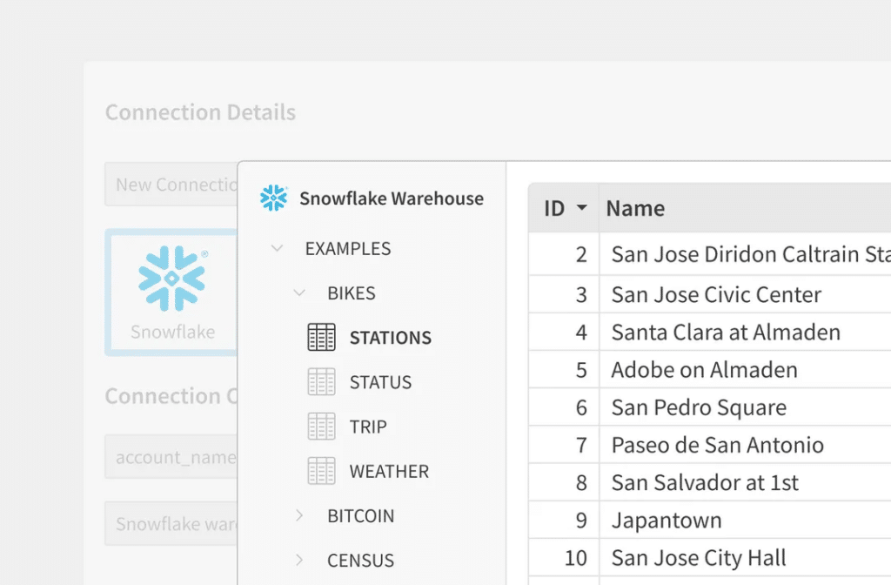The image size is (891, 585).
Task: Open the STATIONS table label
Action: coord(391,338)
